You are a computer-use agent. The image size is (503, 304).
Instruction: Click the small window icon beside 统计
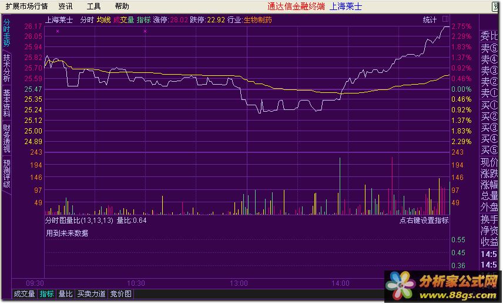[445, 19]
